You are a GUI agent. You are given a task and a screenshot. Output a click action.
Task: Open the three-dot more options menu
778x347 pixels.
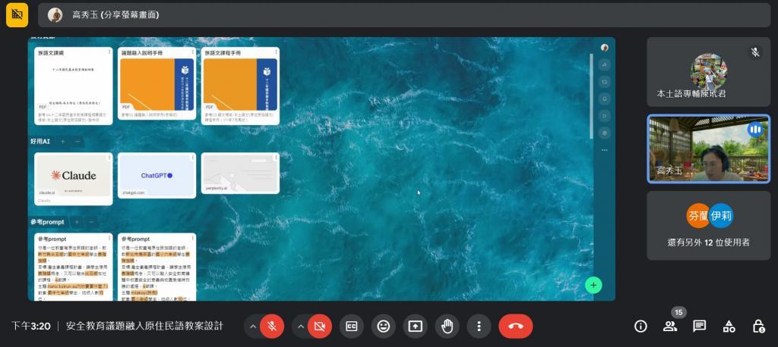[479, 327]
